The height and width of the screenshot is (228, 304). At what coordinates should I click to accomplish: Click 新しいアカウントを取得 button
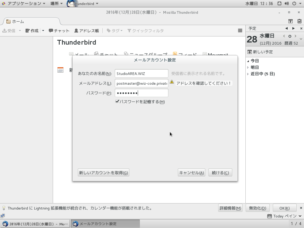click(x=103, y=173)
